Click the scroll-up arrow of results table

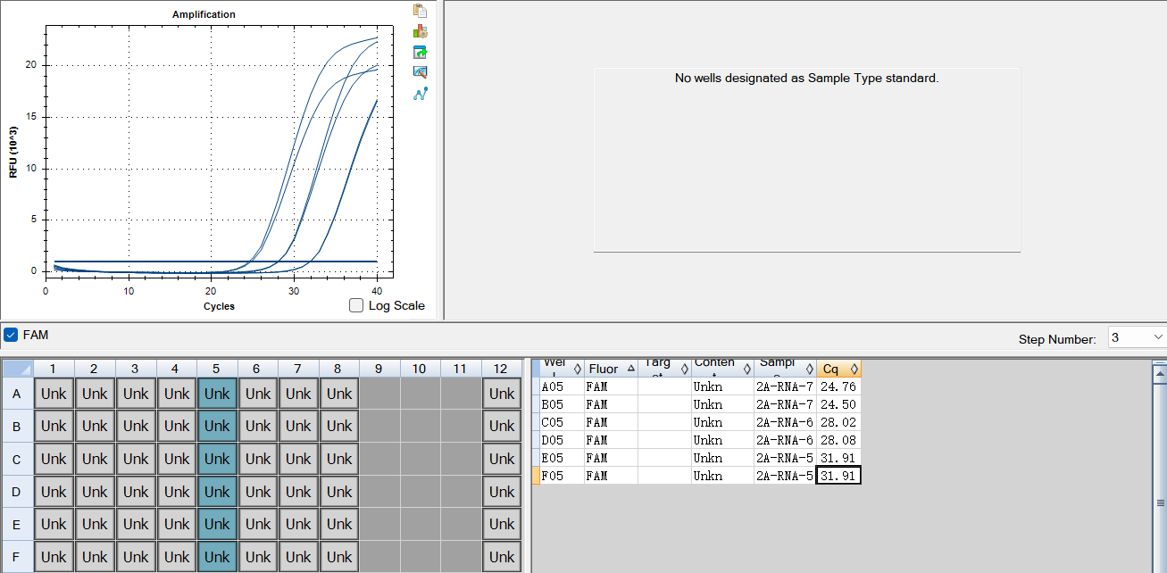(1159, 372)
